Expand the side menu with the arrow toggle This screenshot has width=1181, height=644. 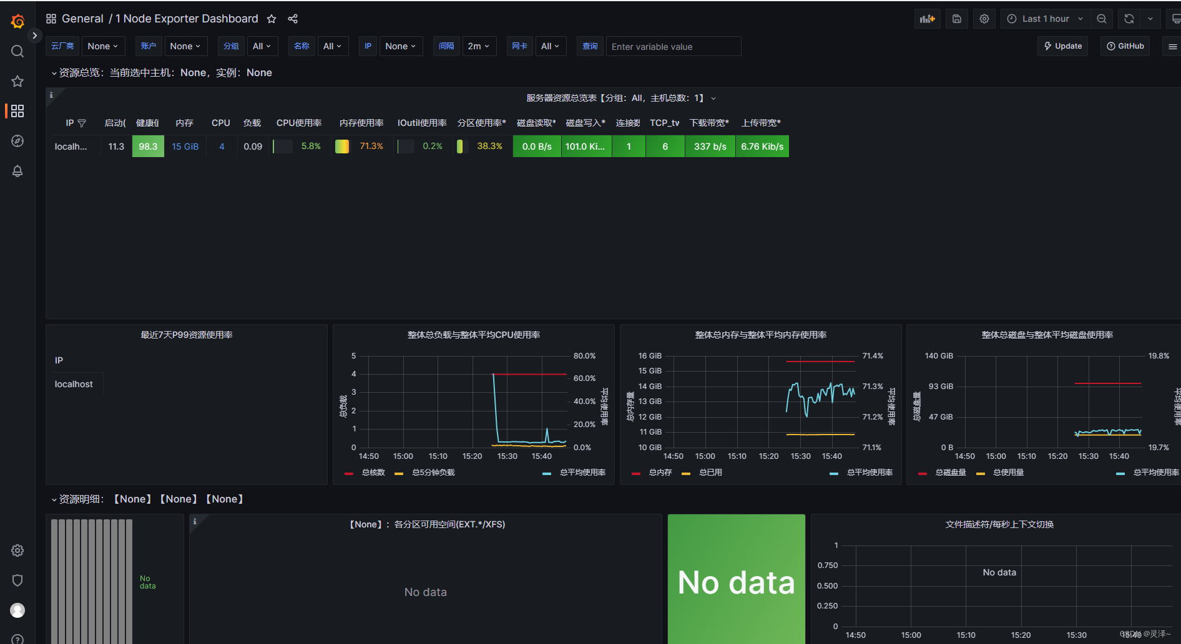[x=35, y=36]
